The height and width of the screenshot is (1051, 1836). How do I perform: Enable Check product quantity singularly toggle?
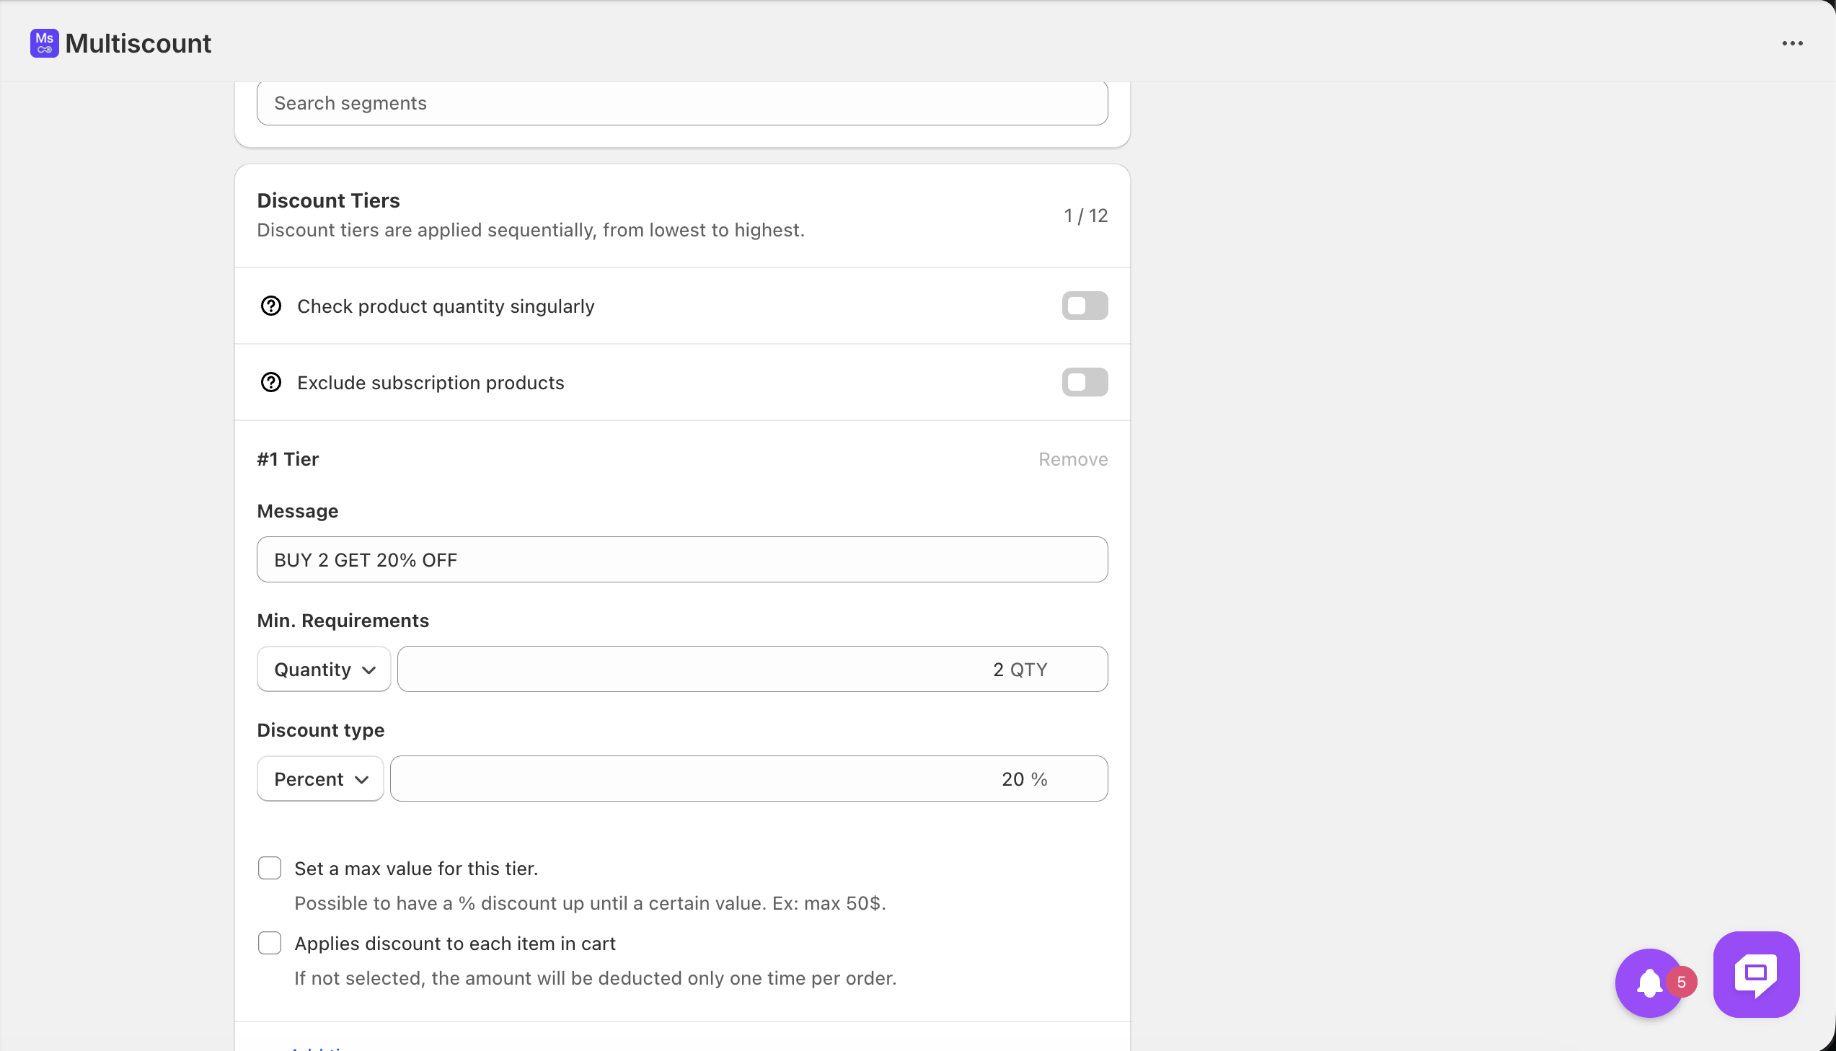point(1085,306)
